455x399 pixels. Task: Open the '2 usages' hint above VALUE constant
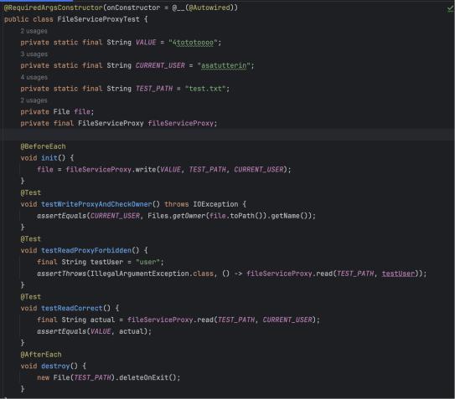pyautogui.click(x=34, y=31)
